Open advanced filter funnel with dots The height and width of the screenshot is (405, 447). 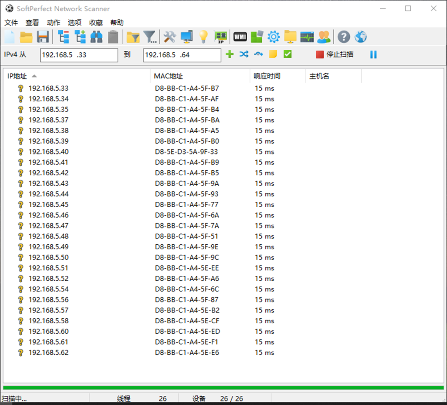150,37
